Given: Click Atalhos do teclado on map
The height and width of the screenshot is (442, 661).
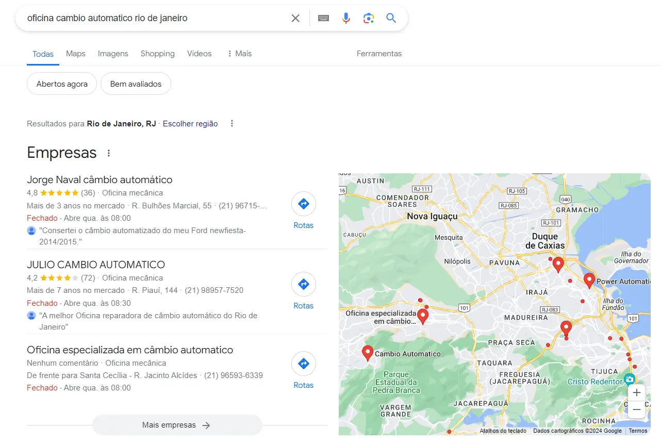Looking at the screenshot, I should (x=503, y=431).
